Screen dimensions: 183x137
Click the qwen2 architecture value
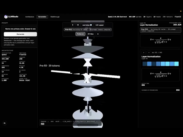[x=4, y=55]
